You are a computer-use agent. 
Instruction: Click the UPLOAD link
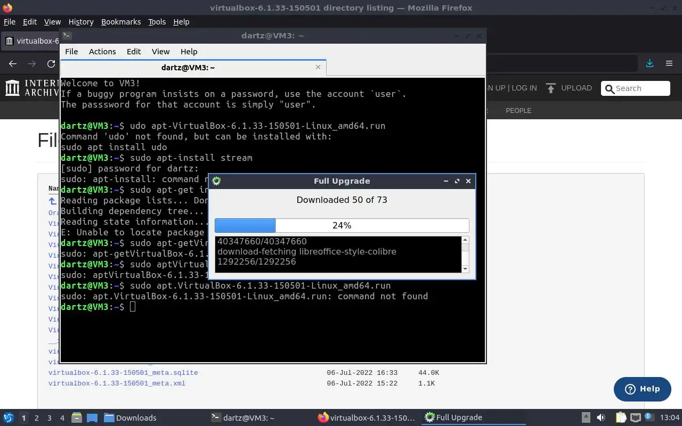point(576,88)
